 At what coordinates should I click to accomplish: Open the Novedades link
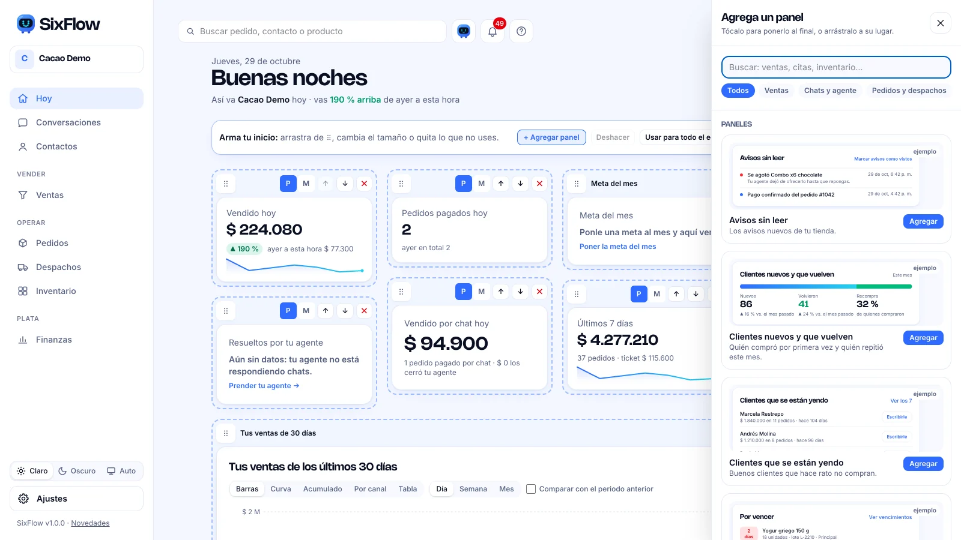[90, 523]
